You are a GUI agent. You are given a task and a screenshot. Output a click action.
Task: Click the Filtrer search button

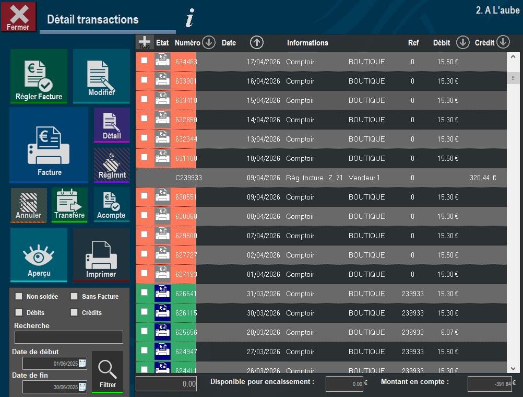[108, 372]
